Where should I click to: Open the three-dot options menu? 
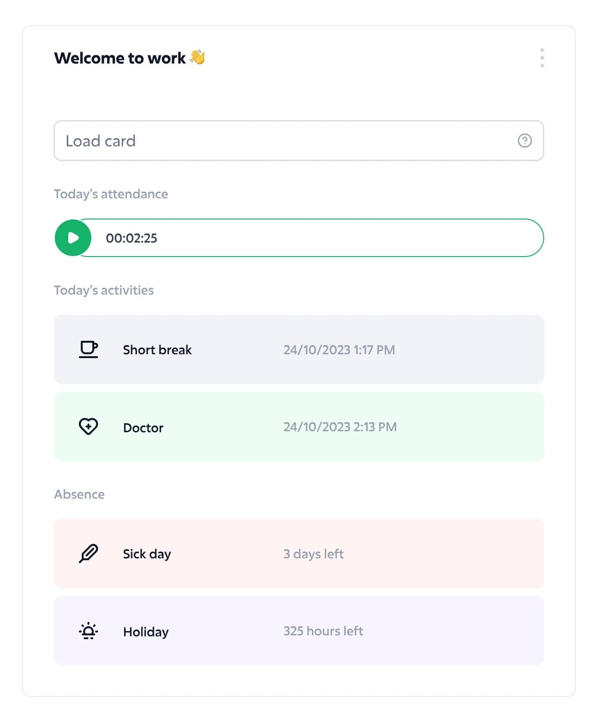point(542,58)
